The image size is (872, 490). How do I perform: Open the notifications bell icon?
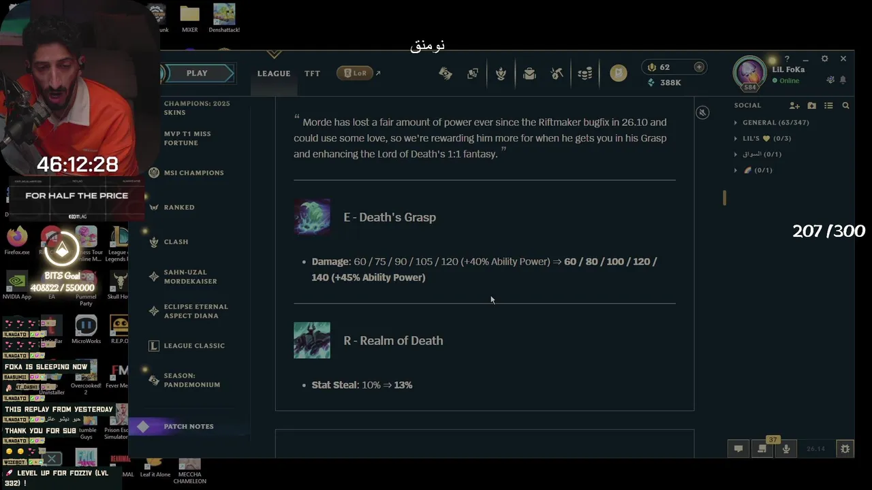(x=843, y=80)
